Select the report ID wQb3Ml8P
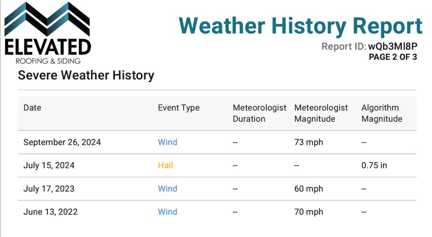 [x=392, y=46]
